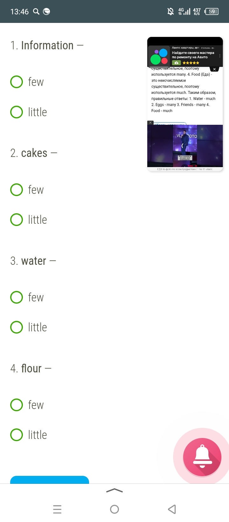Open recent apps with the three-lines button

coord(57,509)
